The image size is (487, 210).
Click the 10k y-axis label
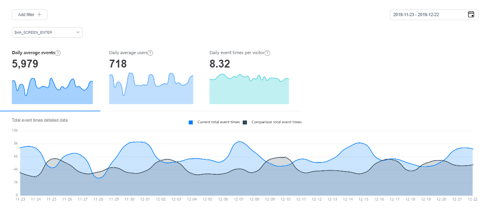[x=15, y=130]
